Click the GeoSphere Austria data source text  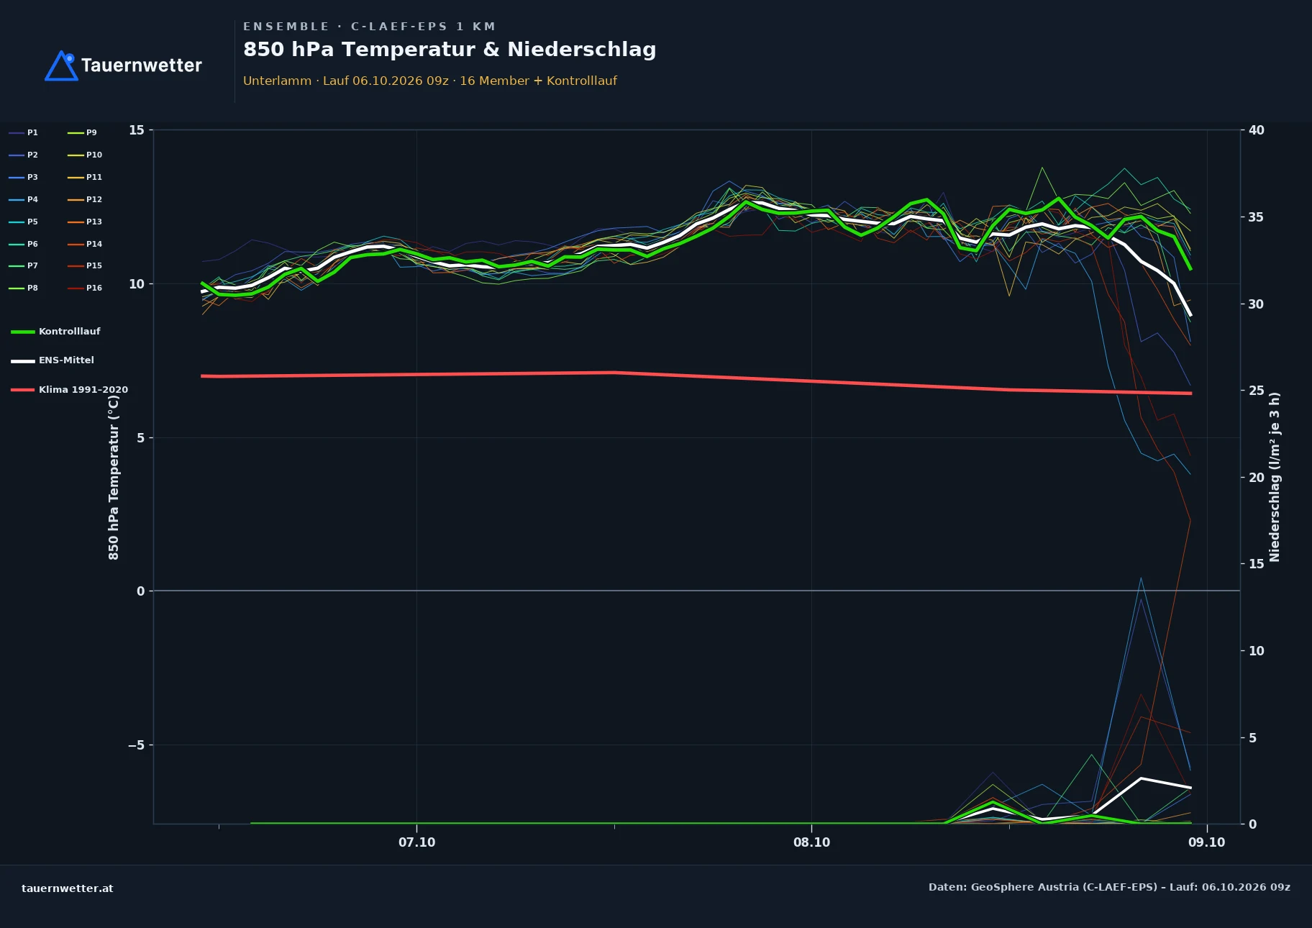coord(1109,887)
